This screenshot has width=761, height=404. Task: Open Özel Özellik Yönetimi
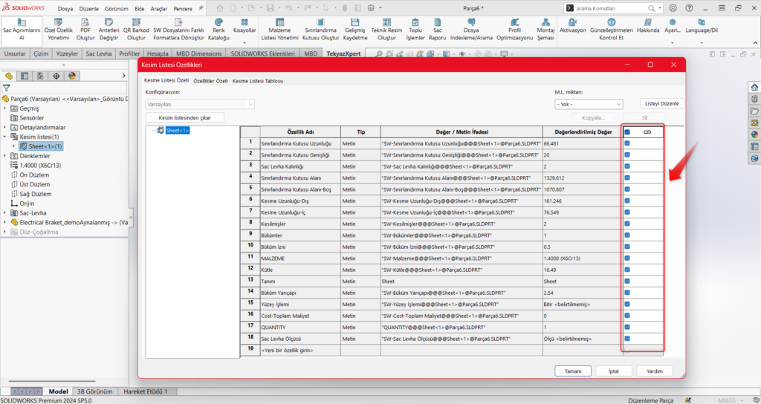tap(58, 30)
